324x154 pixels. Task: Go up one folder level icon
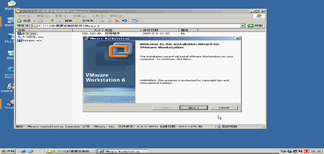click(x=52, y=21)
